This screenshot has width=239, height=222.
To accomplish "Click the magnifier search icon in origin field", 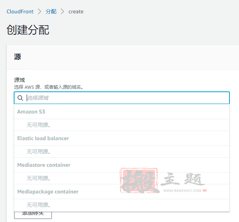I will 20,98.
